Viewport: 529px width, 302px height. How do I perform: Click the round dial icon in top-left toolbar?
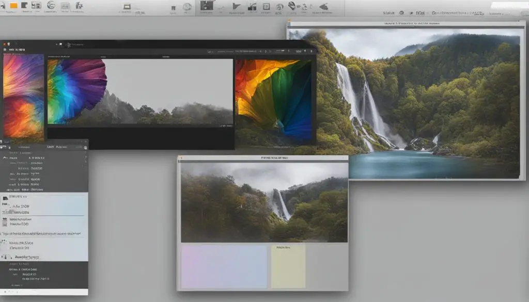click(51, 6)
